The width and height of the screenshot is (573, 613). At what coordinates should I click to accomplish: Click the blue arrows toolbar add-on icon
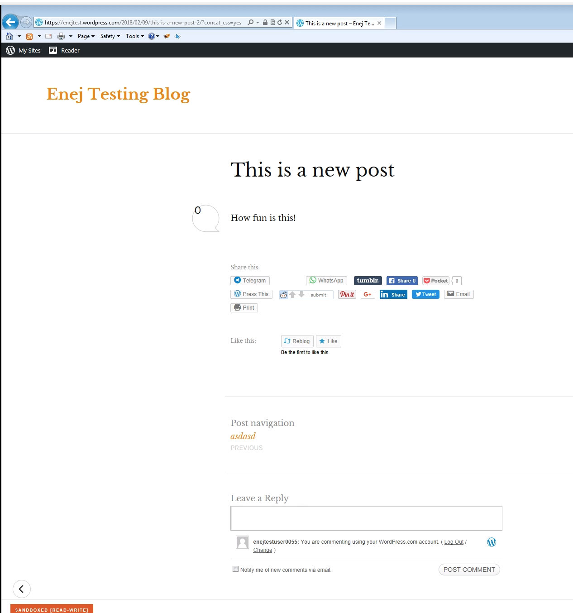(177, 36)
